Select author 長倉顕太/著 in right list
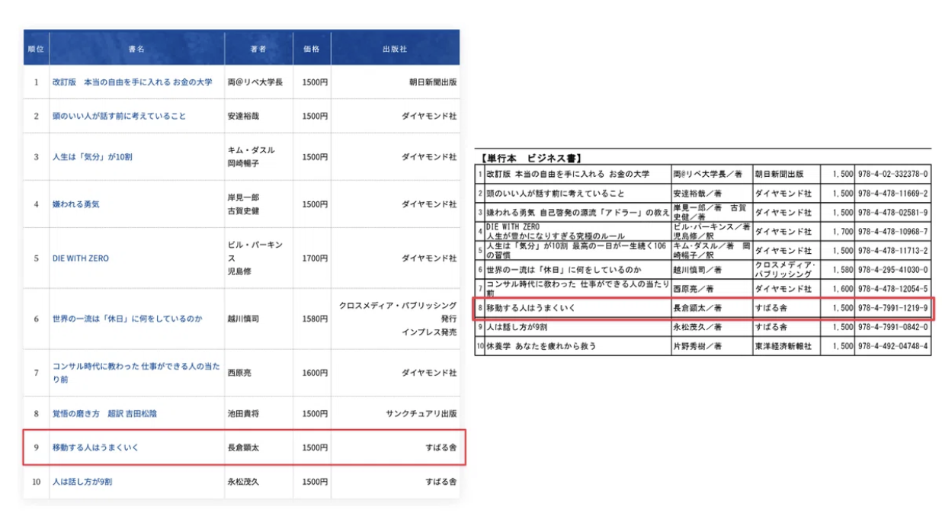 [x=697, y=308]
